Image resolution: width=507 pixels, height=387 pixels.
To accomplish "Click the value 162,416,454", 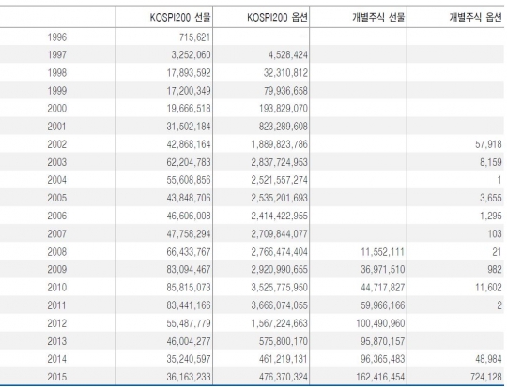I will pyautogui.click(x=380, y=377).
